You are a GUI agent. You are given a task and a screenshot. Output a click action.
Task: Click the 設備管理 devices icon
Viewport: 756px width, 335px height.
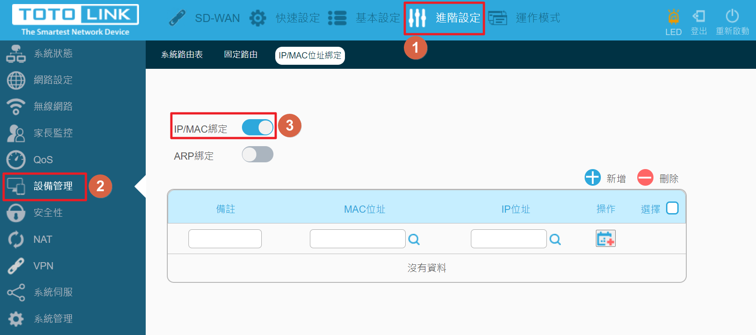tap(16, 186)
